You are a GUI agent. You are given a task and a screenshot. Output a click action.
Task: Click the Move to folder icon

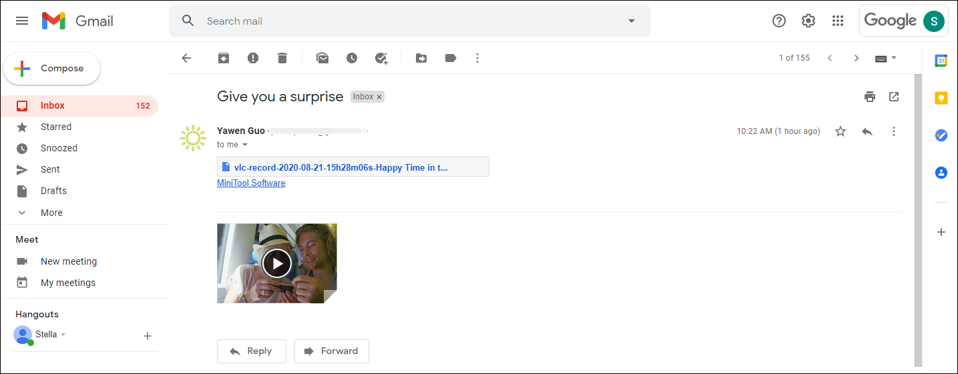[x=421, y=58]
